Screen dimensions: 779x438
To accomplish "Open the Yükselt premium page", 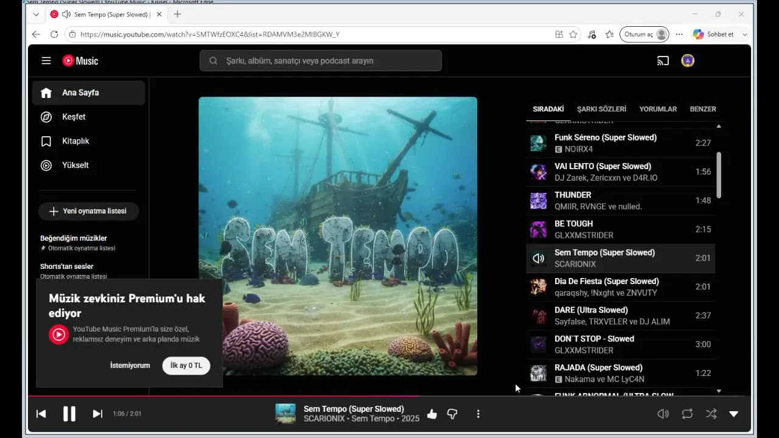I will point(88,165).
